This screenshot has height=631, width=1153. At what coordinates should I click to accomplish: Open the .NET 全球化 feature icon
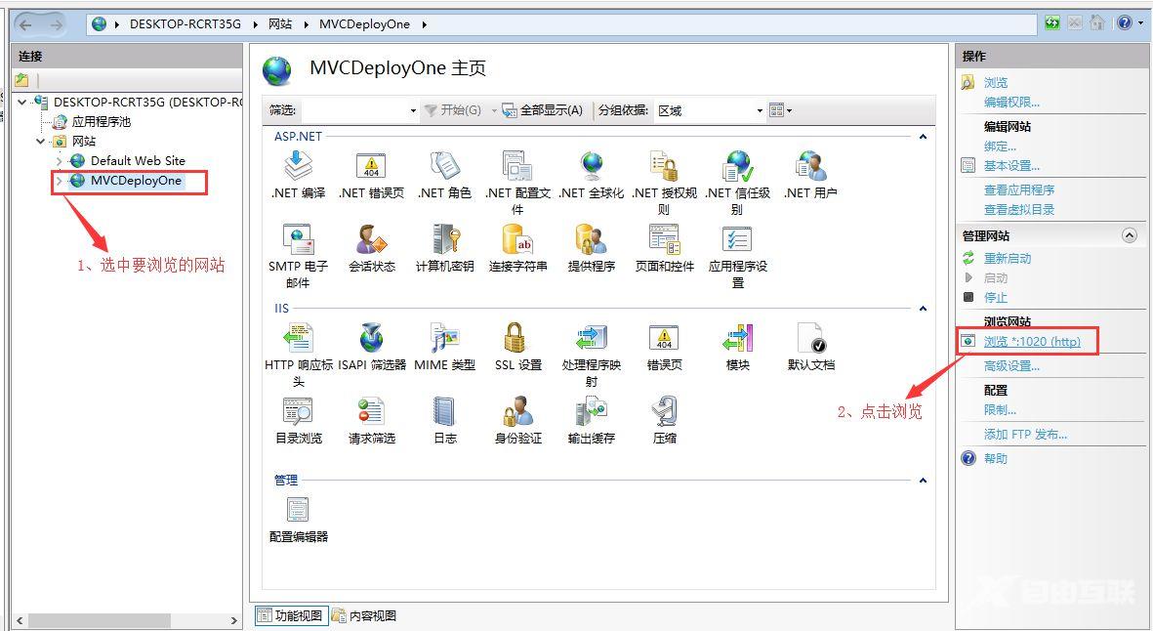[592, 166]
